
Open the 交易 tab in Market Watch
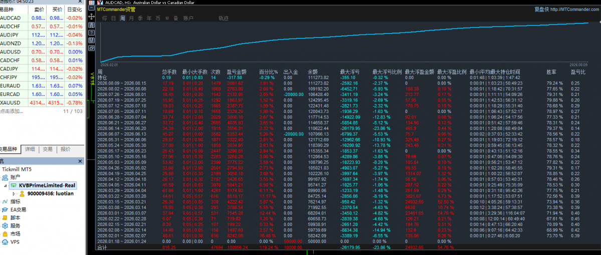(48, 149)
